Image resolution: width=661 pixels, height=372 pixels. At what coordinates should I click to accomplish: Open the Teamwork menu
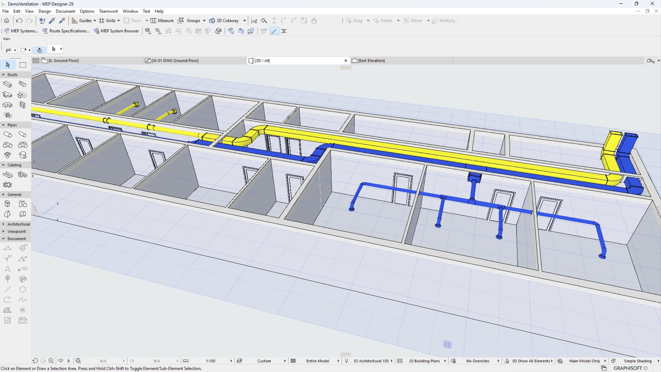[x=108, y=11]
